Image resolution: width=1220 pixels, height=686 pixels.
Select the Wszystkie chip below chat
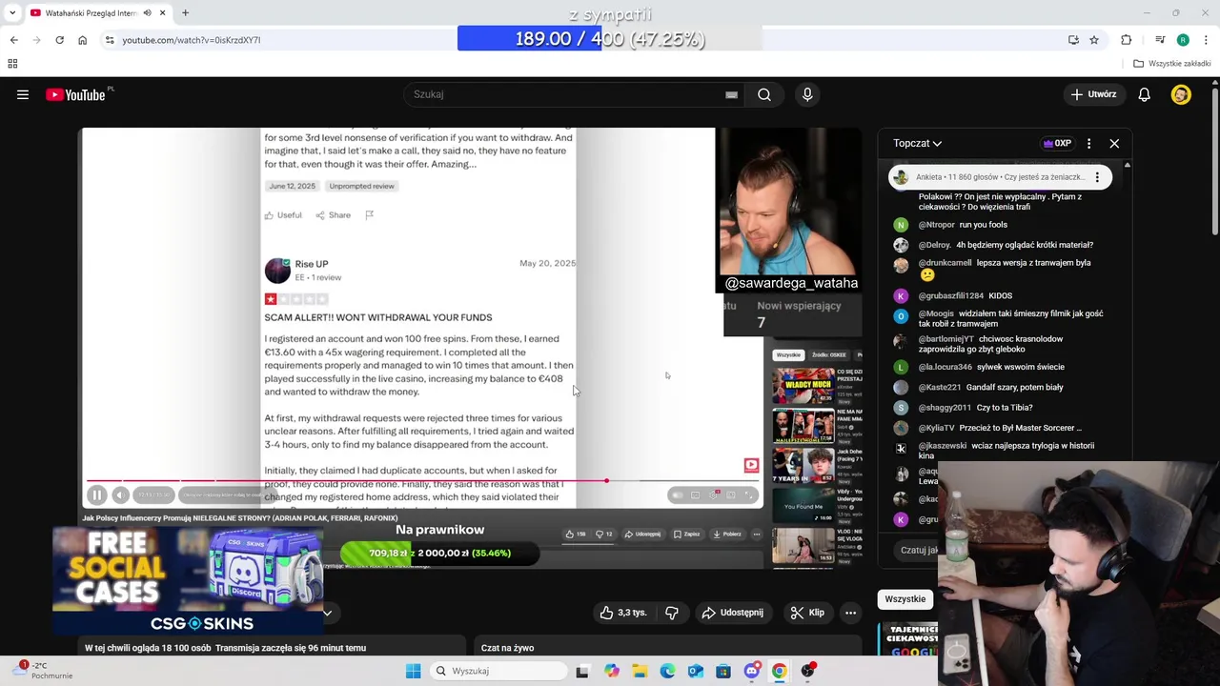[x=905, y=599]
